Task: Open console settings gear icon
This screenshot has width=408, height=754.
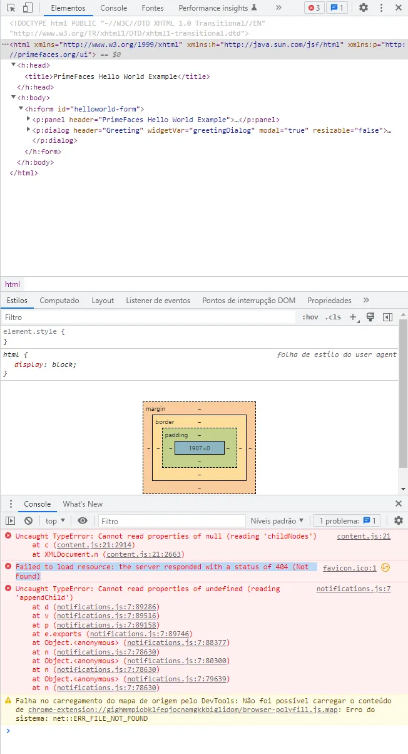Action: tap(399, 520)
